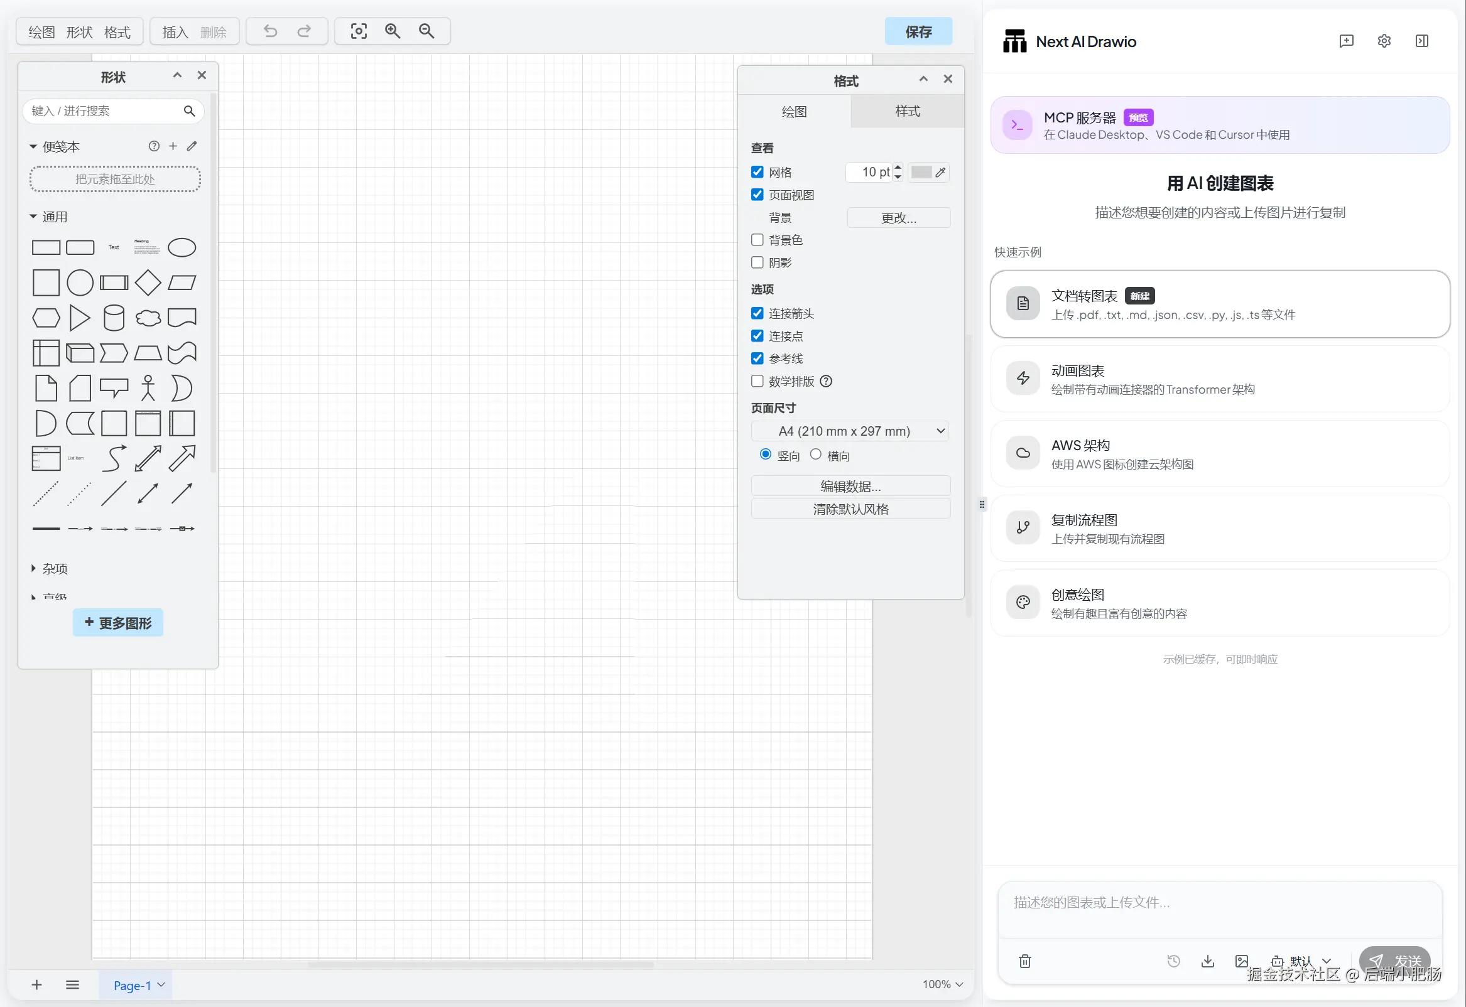Screen dimensions: 1466x1007
Task: Click the 更多图形 button
Action: pos(118,623)
